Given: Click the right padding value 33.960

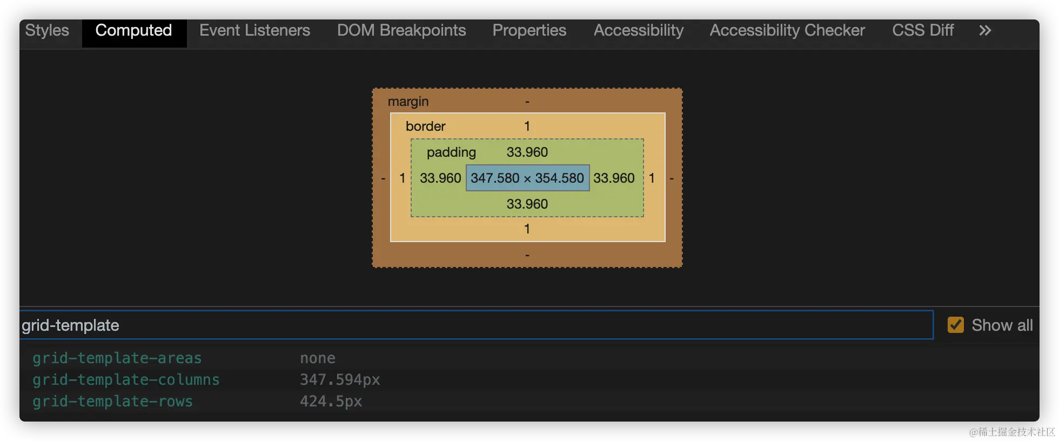Looking at the screenshot, I should [614, 178].
